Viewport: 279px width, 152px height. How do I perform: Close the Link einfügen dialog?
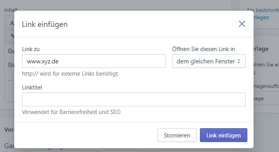pos(242,24)
